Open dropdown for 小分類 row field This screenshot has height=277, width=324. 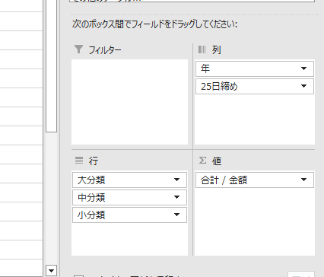coord(176,215)
